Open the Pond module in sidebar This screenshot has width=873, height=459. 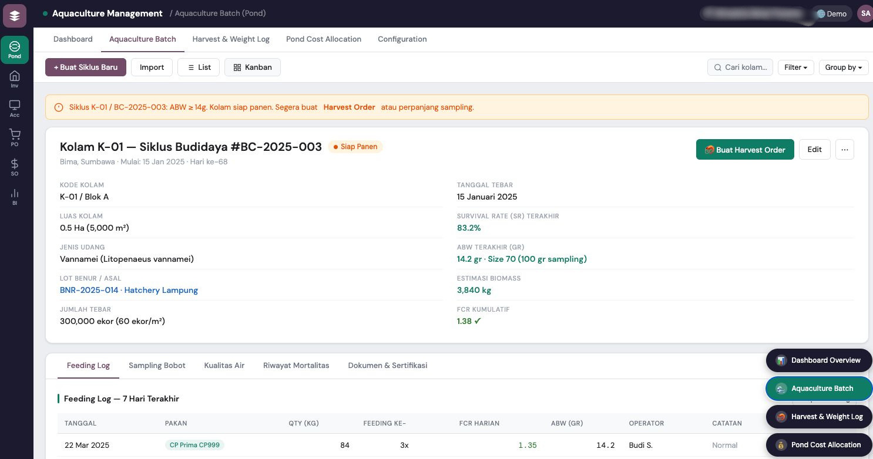click(15, 49)
